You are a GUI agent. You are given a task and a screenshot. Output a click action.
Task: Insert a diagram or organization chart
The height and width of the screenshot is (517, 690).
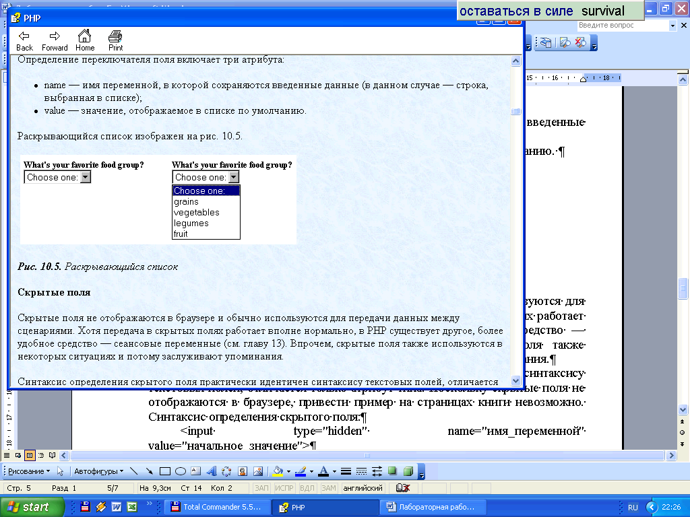click(226, 471)
